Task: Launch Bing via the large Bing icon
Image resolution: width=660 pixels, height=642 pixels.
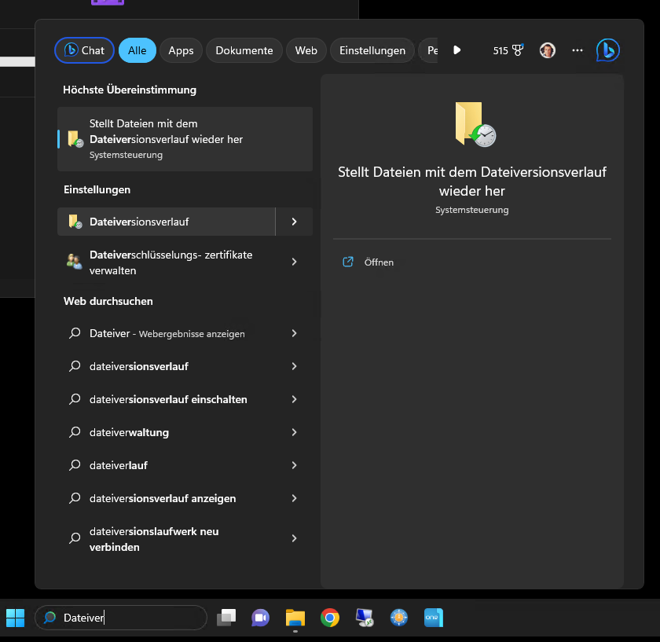Action: [608, 50]
